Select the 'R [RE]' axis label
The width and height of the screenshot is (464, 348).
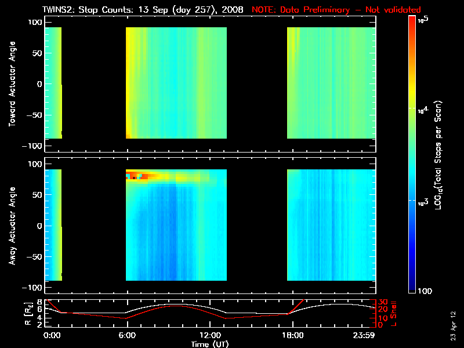pyautogui.click(x=28, y=314)
